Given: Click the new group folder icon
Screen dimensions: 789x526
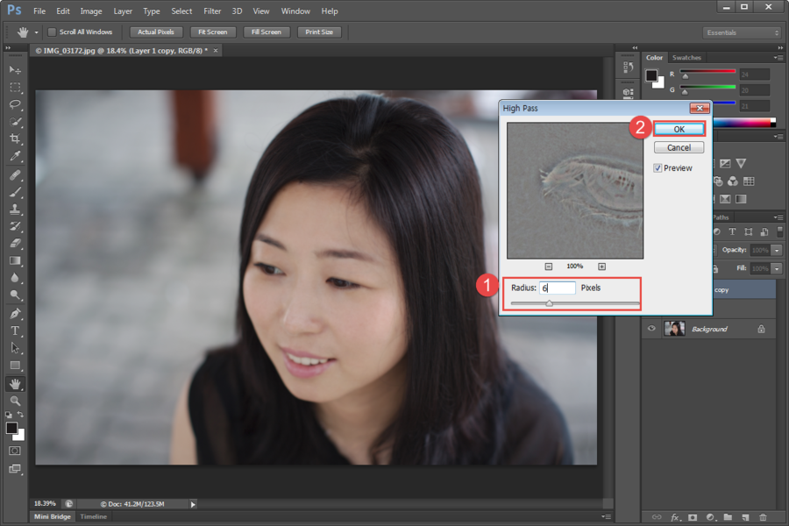Looking at the screenshot, I should (728, 517).
